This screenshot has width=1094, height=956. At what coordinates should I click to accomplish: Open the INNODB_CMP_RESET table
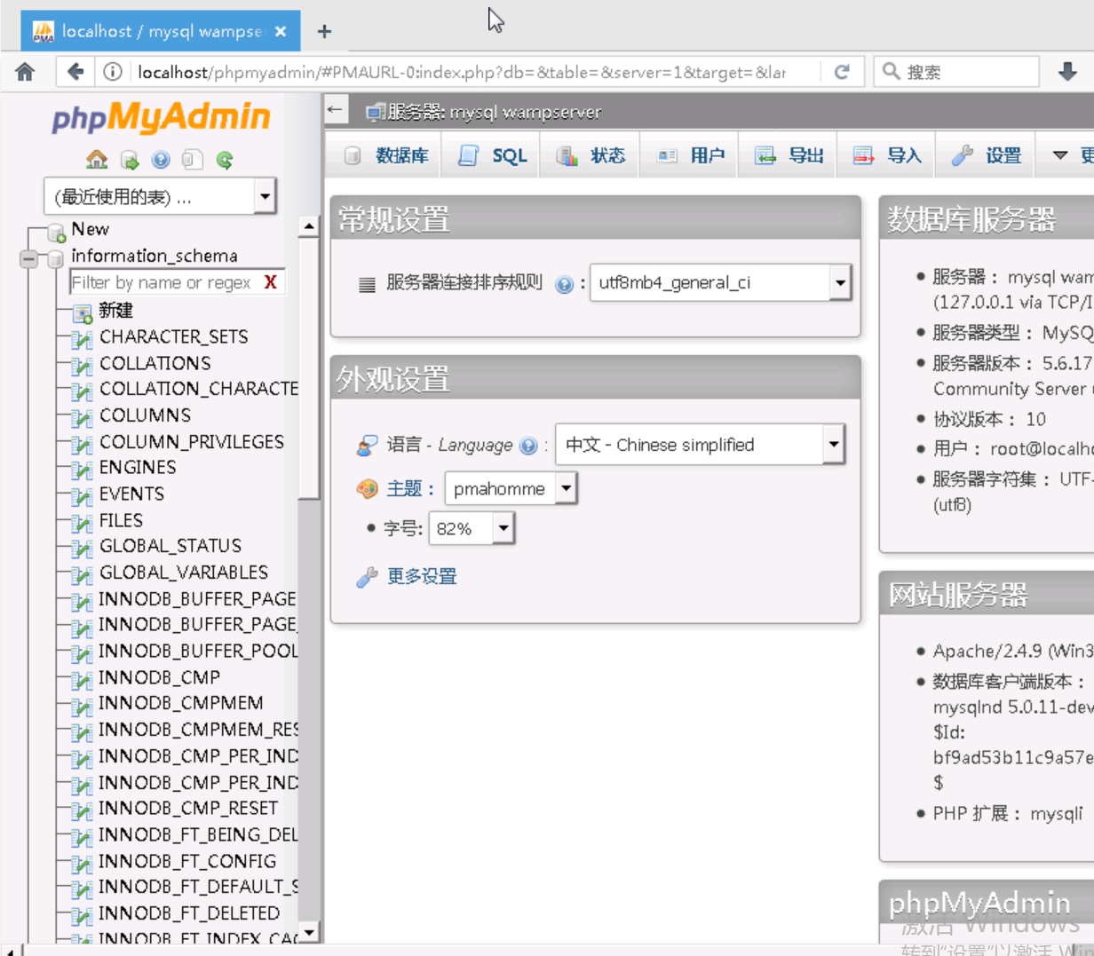(188, 808)
